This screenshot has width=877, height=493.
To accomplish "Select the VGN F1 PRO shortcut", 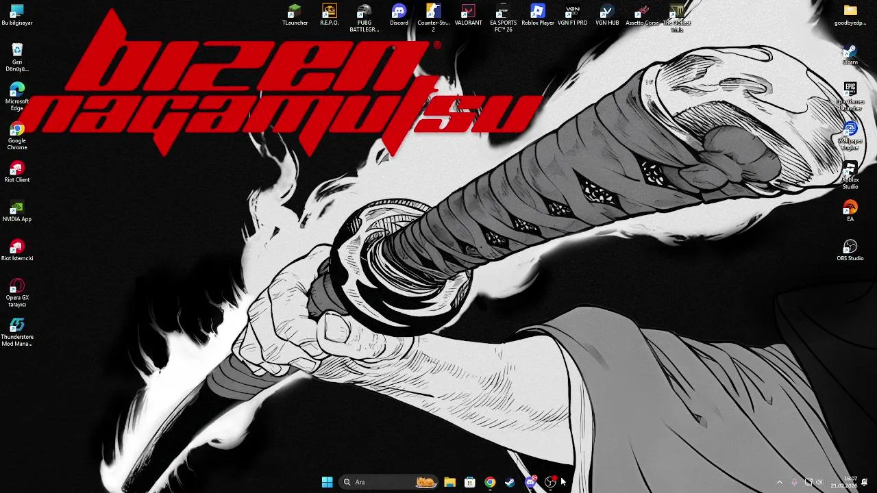I will (x=573, y=15).
